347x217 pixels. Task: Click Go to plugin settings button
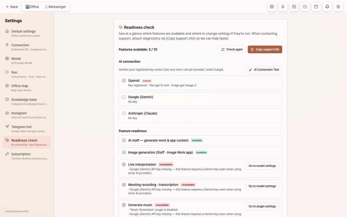pyautogui.click(x=262, y=206)
